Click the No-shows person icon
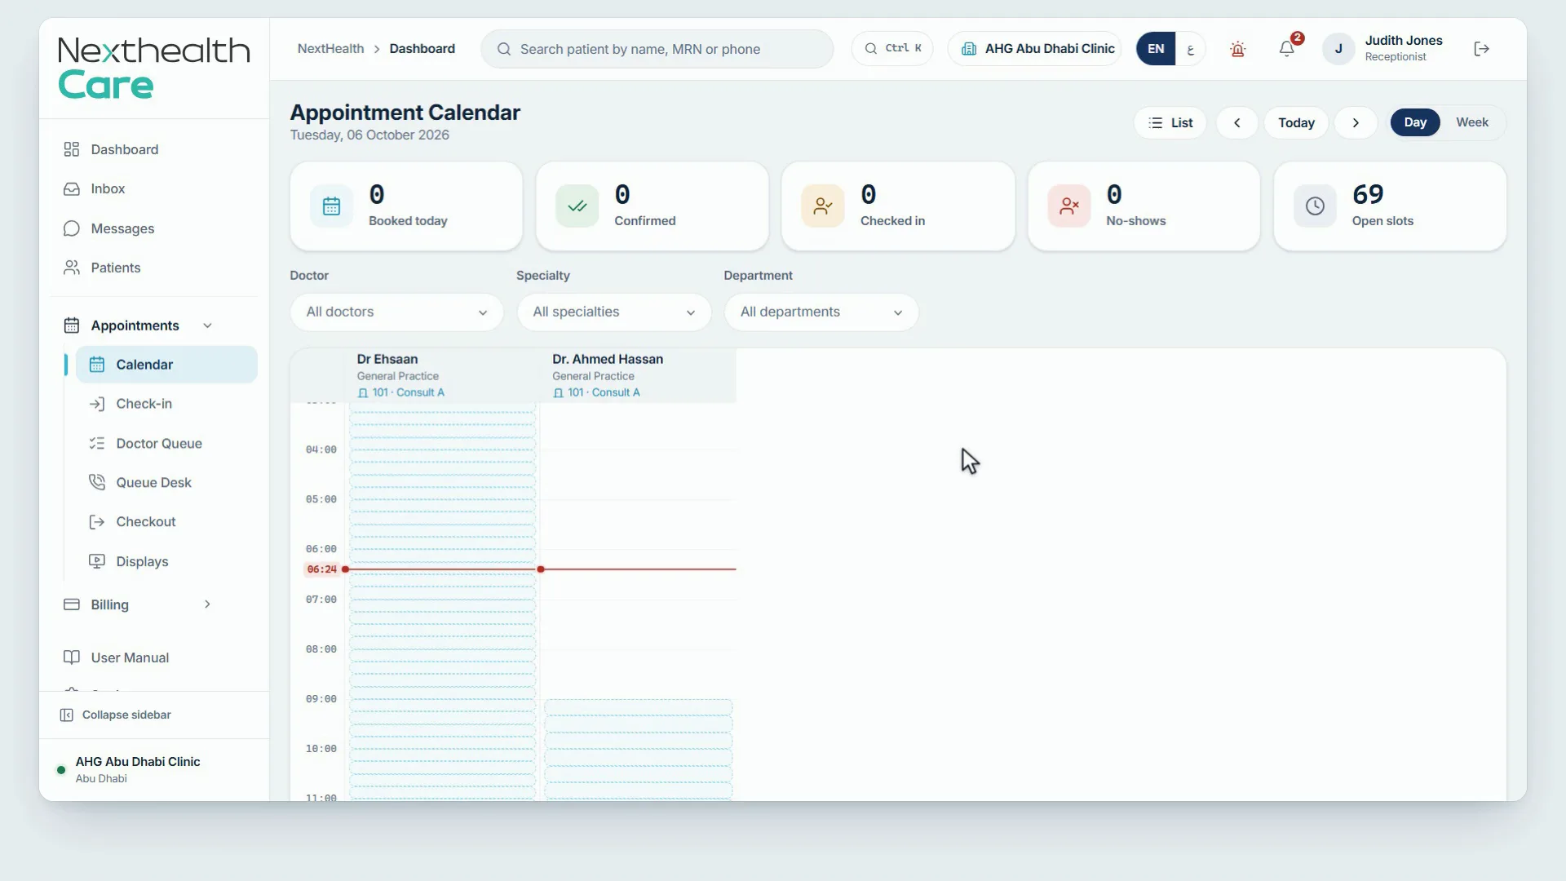 pos(1069,206)
